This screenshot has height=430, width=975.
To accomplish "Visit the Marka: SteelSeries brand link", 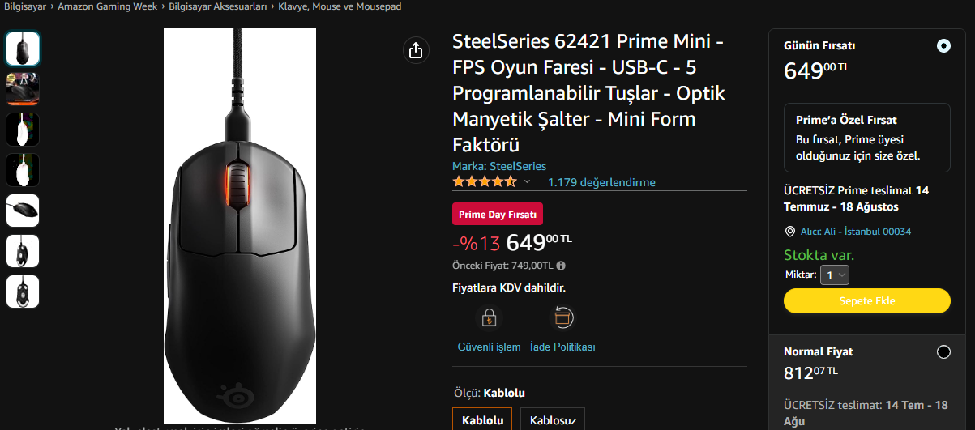I will click(x=499, y=166).
